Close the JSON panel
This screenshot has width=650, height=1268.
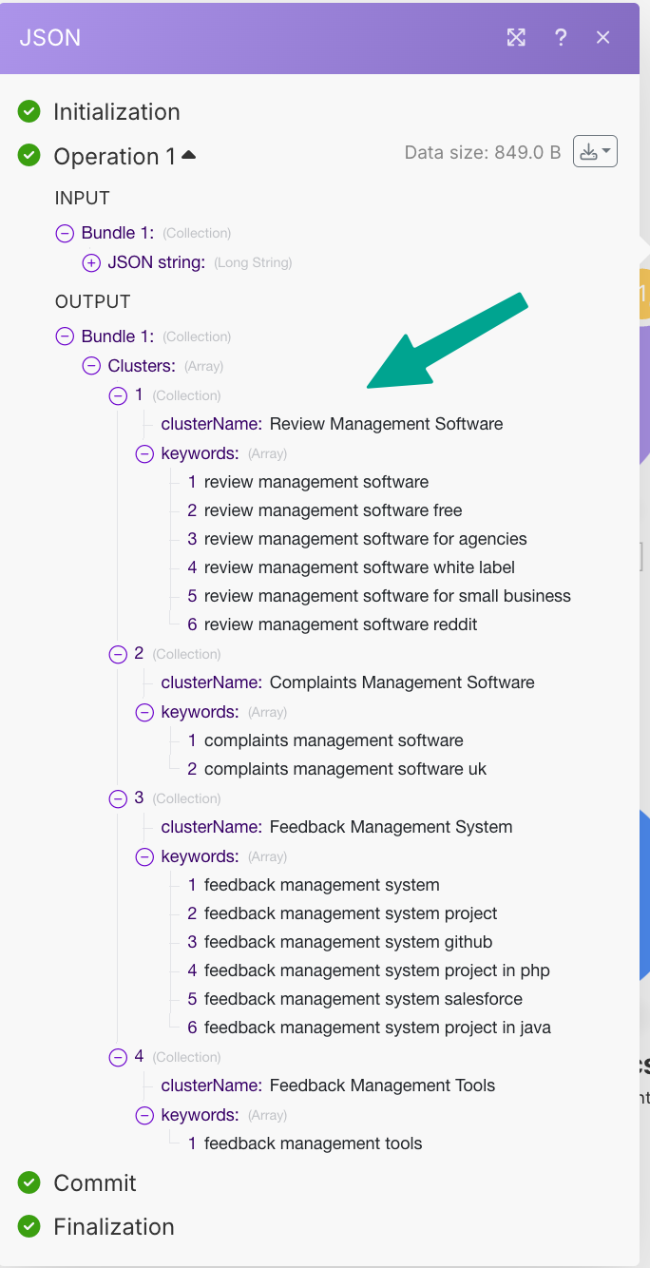click(603, 37)
